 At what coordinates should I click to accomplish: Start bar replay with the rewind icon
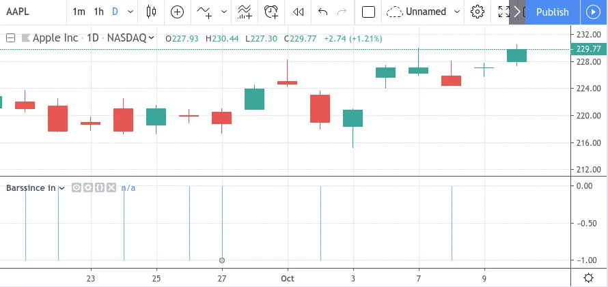298,12
